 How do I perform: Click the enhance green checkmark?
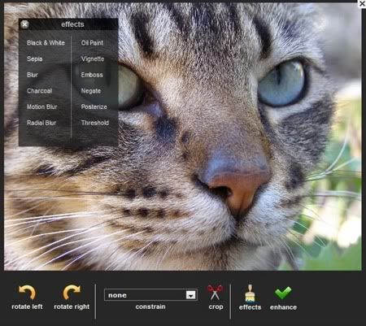[283, 293]
